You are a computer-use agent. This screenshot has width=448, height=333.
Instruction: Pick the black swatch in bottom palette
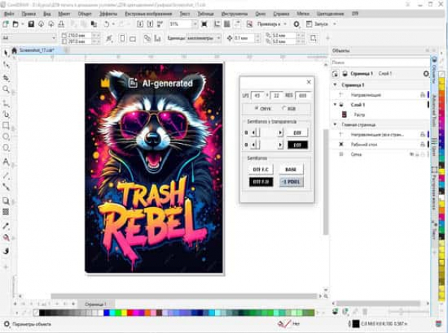42,313
